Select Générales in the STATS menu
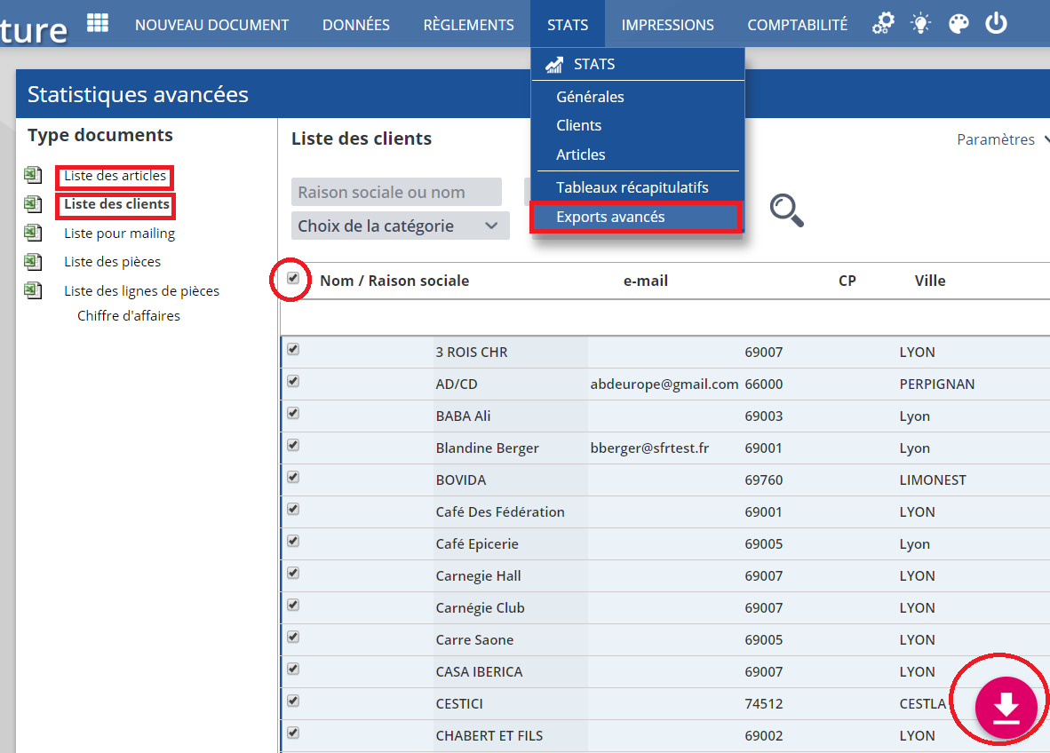 coord(590,97)
